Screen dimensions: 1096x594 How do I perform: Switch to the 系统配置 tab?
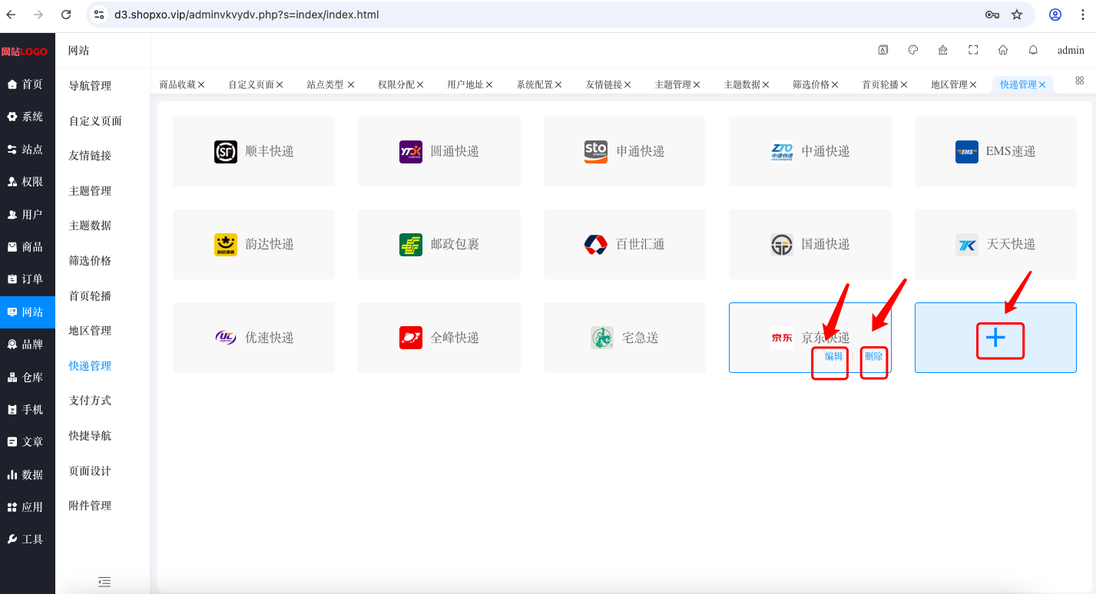[x=535, y=85]
